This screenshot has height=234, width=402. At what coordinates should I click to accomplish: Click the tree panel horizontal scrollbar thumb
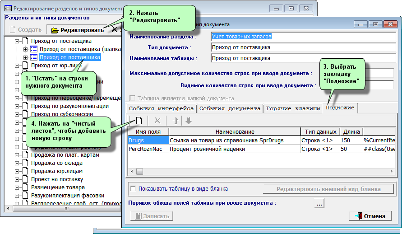67,209
